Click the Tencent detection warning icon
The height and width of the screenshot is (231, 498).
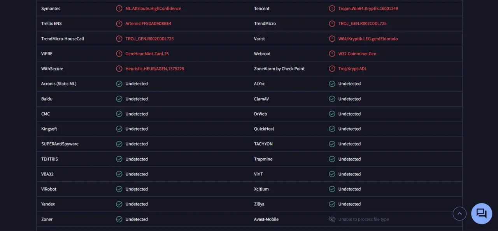tap(332, 9)
